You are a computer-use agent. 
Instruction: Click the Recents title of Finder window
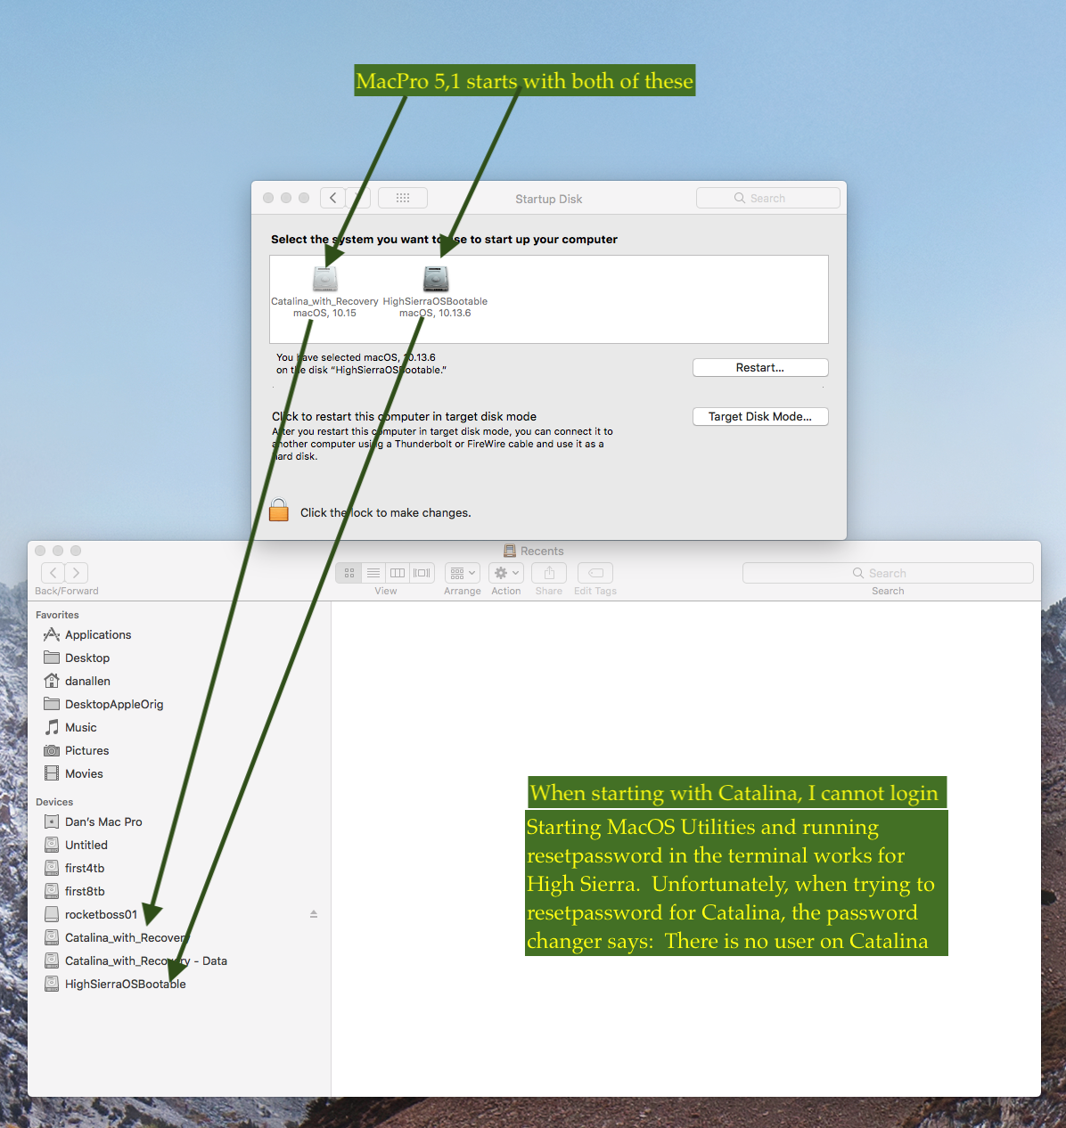(542, 551)
